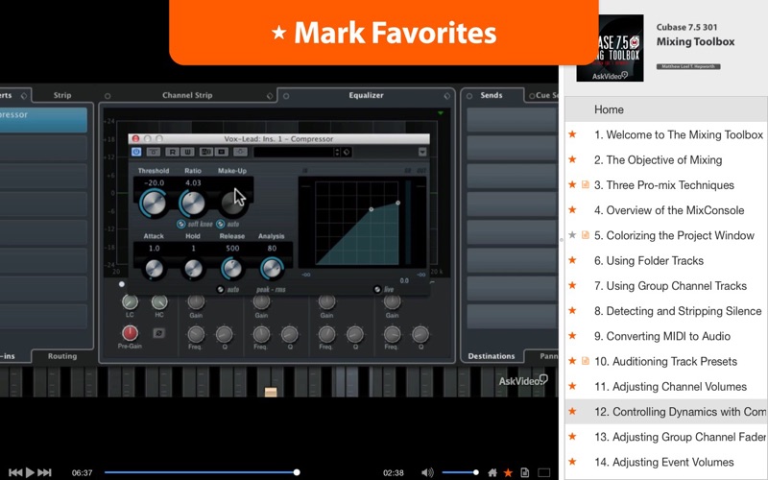Toggle favorite star for lesson 10
The height and width of the screenshot is (480, 768).
[x=572, y=361]
